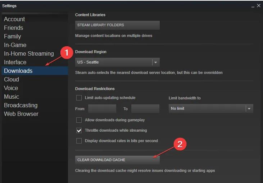The height and width of the screenshot is (183, 263).
Task: Open the US - Seattle region dropdown
Action: coord(117,62)
